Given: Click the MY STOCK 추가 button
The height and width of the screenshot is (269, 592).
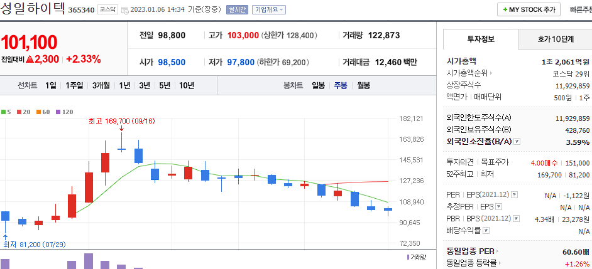Looking at the screenshot, I should click(529, 10).
